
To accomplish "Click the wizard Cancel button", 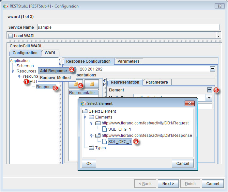I will (x=213, y=184).
